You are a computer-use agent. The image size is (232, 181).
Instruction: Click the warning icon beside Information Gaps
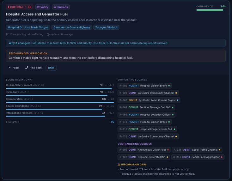(119, 165)
